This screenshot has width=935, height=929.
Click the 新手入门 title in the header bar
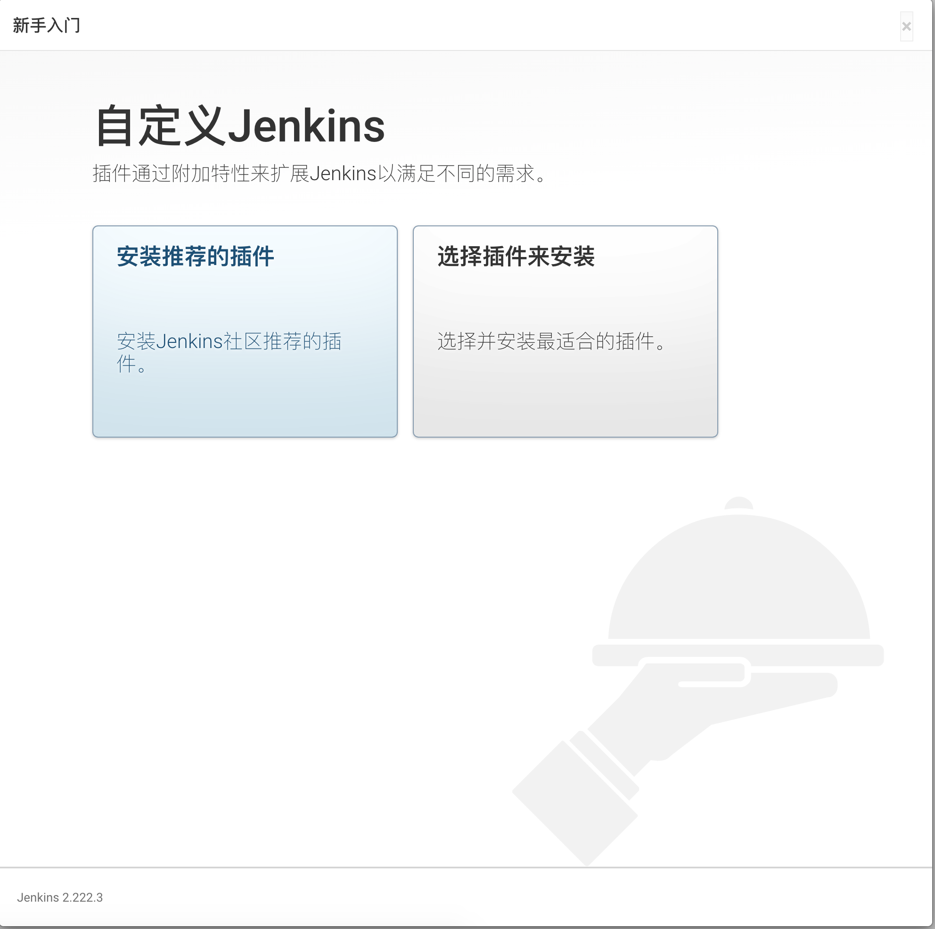coord(46,25)
